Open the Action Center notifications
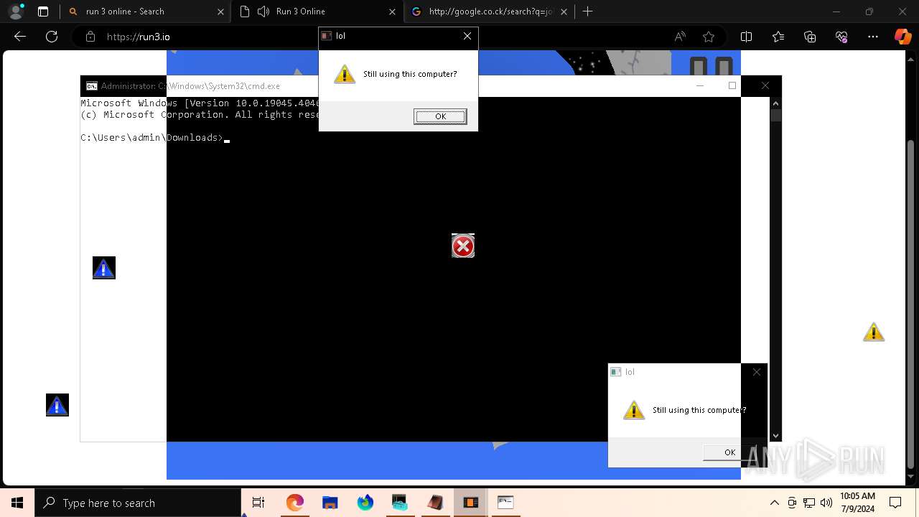Image resolution: width=919 pixels, height=517 pixels. (895, 503)
